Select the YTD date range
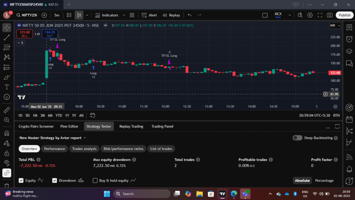This screenshot has height=200, width=355. (59, 115)
